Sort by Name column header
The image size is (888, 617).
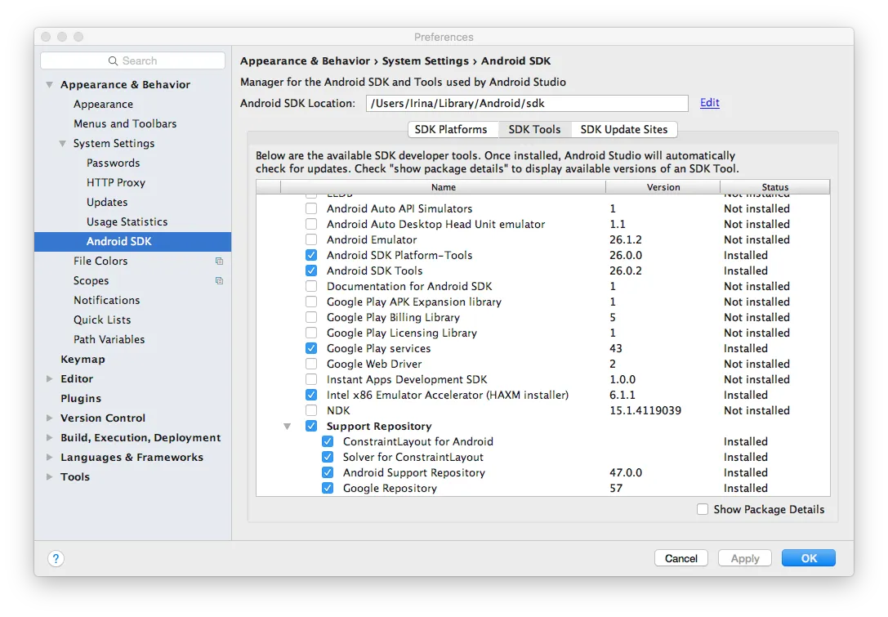443,187
